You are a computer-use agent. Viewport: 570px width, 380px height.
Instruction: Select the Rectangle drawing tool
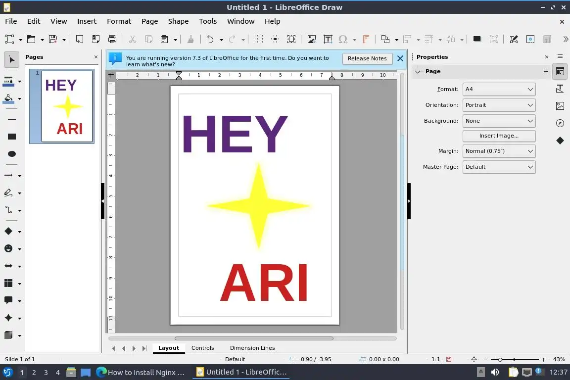coord(12,137)
